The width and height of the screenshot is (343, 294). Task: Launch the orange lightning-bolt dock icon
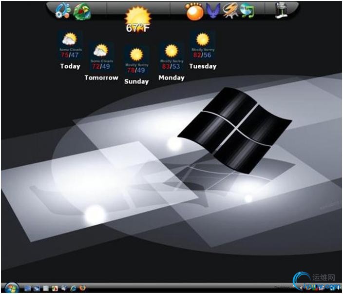pyautogui.click(x=230, y=11)
